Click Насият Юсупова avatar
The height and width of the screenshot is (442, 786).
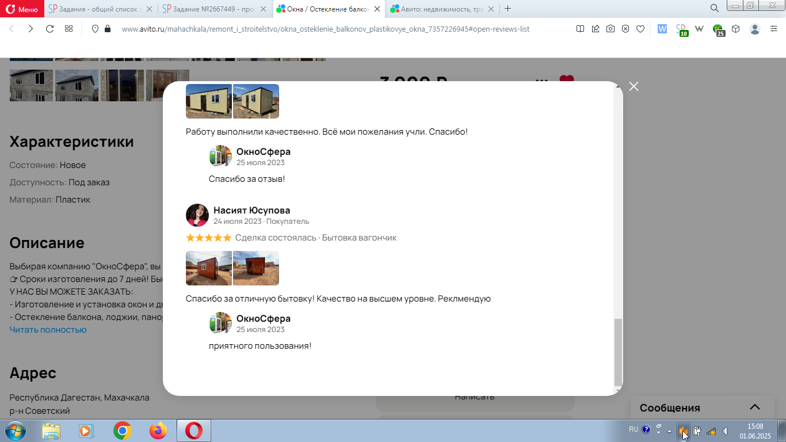pyautogui.click(x=197, y=215)
